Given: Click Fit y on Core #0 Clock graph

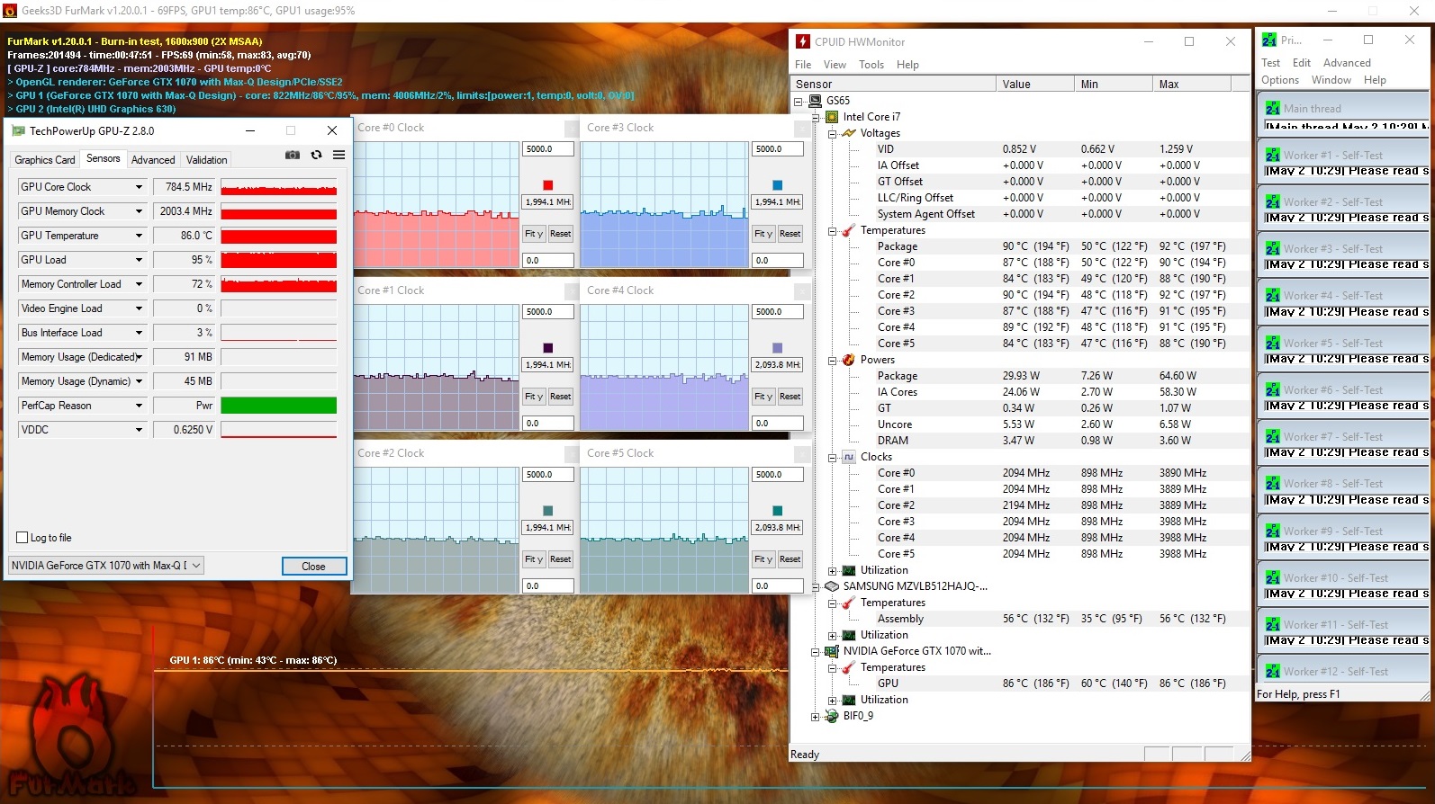Looking at the screenshot, I should click(x=535, y=234).
